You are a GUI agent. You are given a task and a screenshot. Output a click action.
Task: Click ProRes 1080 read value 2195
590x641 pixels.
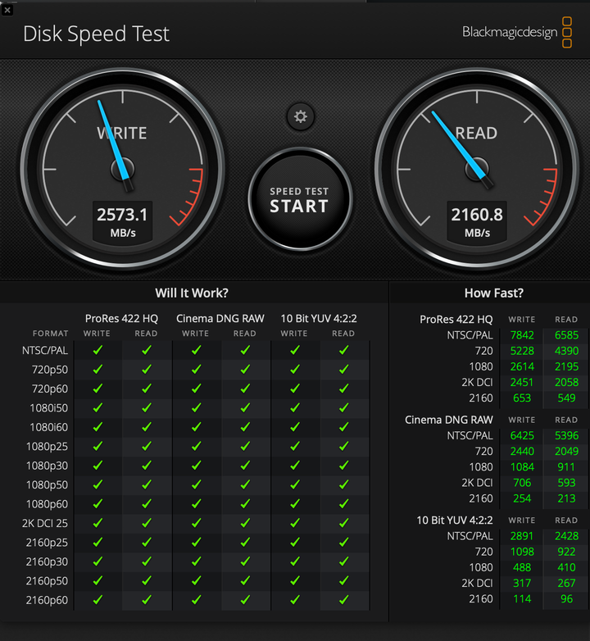pyautogui.click(x=566, y=366)
